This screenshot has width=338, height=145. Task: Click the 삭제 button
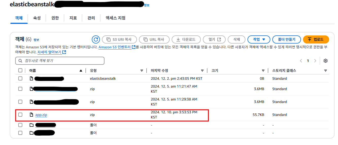click(237, 39)
